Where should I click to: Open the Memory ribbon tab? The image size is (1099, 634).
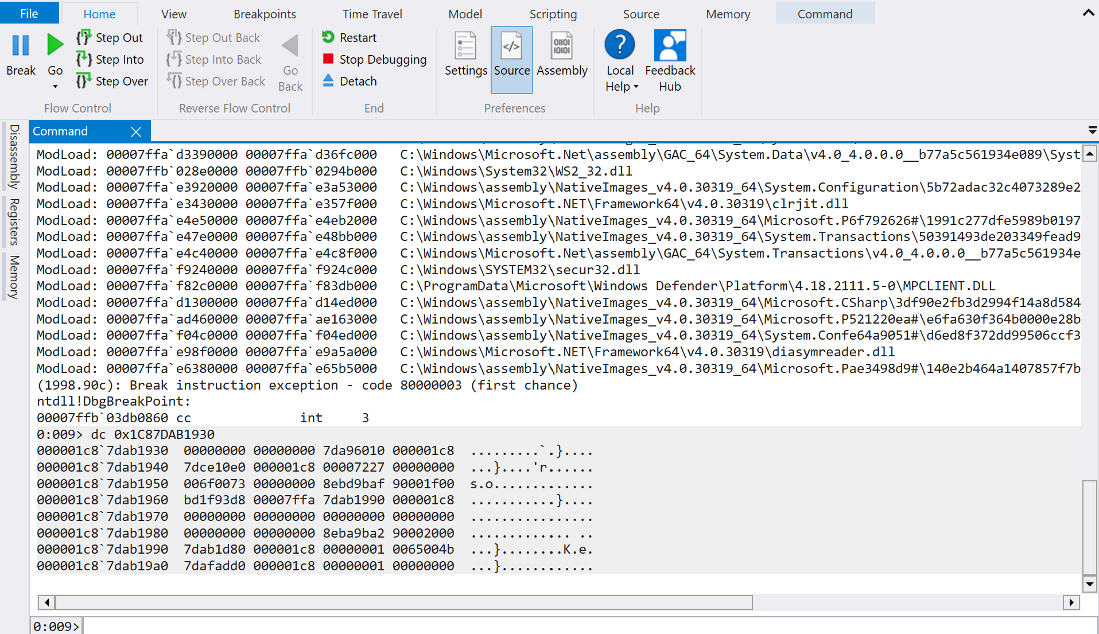click(728, 14)
